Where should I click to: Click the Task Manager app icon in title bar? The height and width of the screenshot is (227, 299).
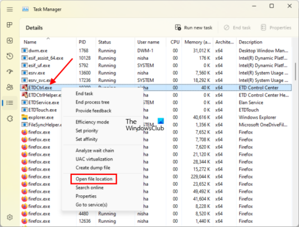coord(25,9)
